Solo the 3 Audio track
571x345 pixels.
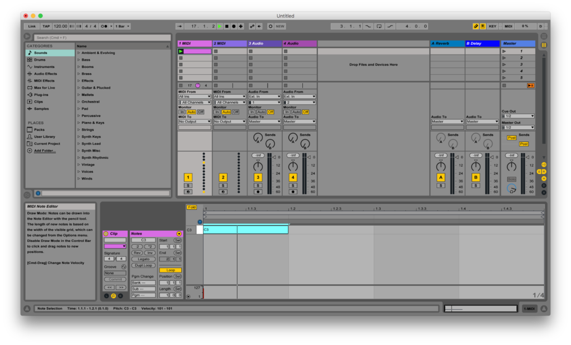point(257,184)
